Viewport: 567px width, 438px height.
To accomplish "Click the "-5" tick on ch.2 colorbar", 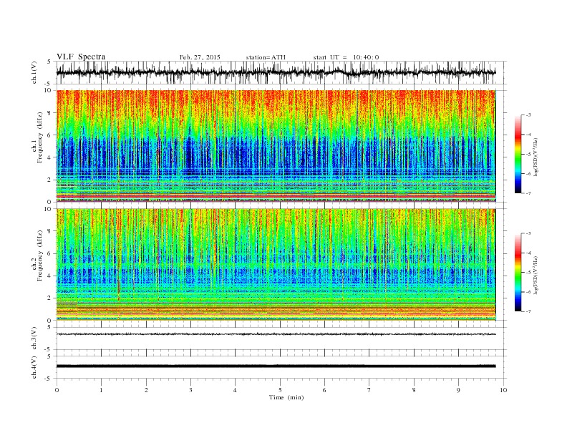I will (x=528, y=273).
